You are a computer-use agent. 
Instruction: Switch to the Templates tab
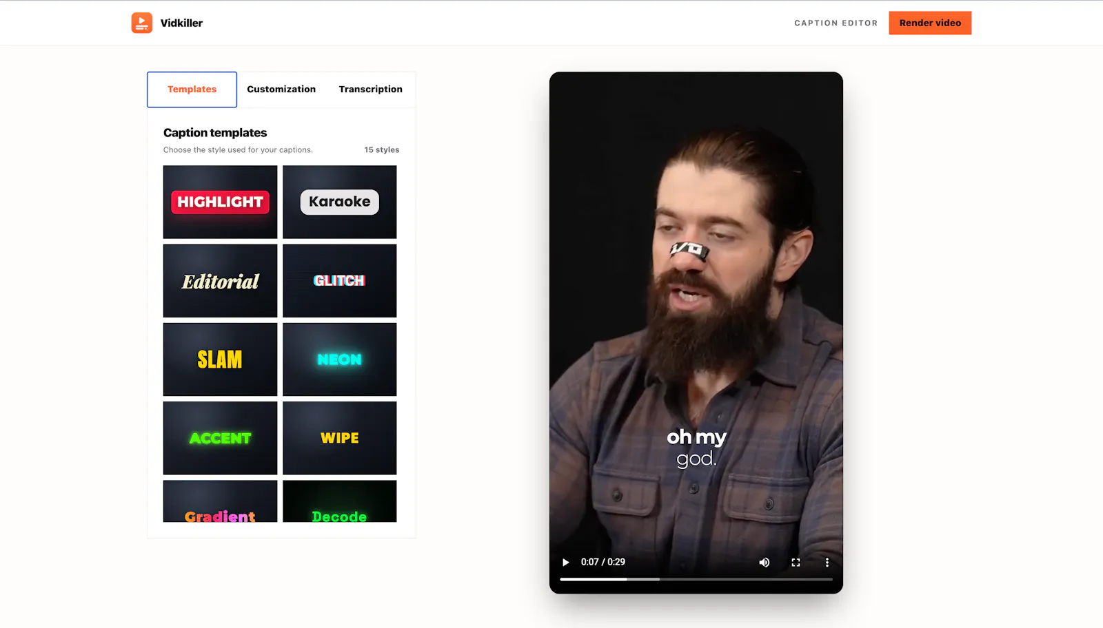tap(192, 90)
